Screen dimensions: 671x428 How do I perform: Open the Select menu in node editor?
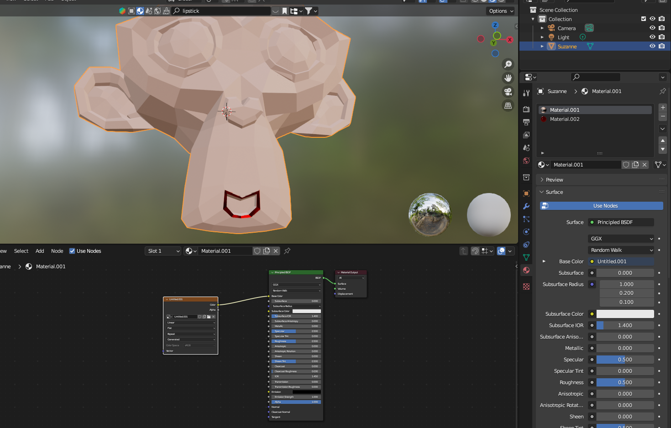click(21, 251)
